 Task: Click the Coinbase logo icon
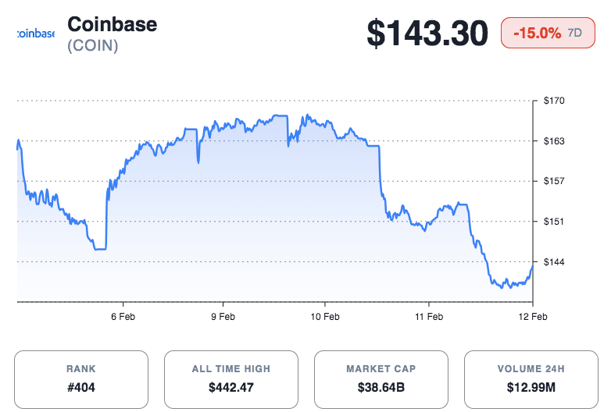tap(35, 34)
